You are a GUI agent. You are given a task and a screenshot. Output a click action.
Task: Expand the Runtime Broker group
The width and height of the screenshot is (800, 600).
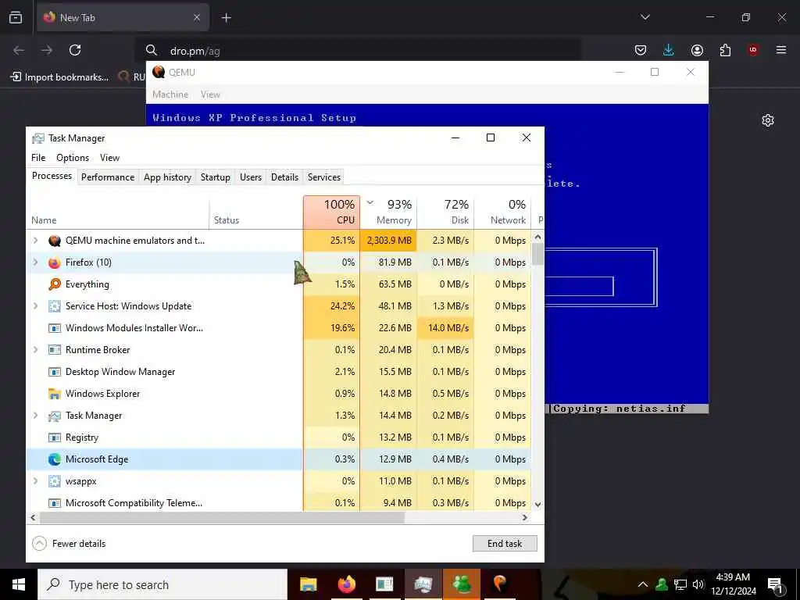(35, 350)
